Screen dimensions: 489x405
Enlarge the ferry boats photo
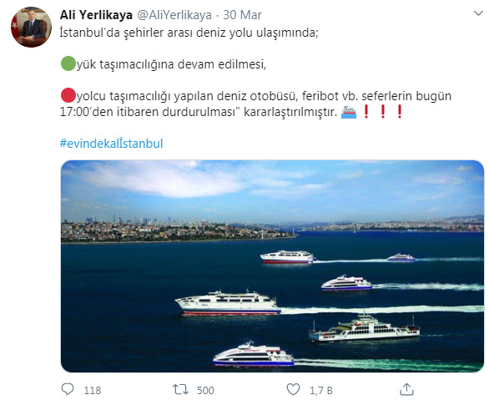[x=272, y=266]
